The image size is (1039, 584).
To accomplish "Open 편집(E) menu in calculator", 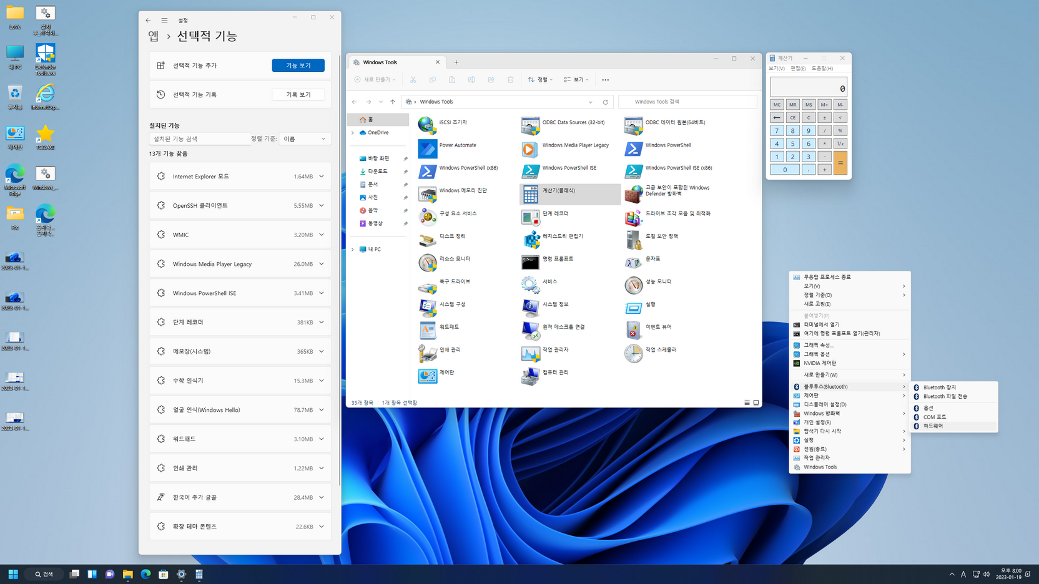I will coord(797,69).
